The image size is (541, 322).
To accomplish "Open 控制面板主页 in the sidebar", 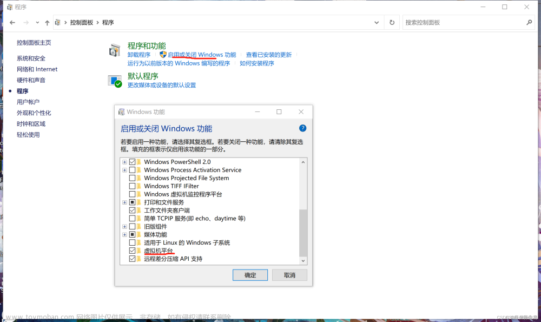I will (34, 42).
